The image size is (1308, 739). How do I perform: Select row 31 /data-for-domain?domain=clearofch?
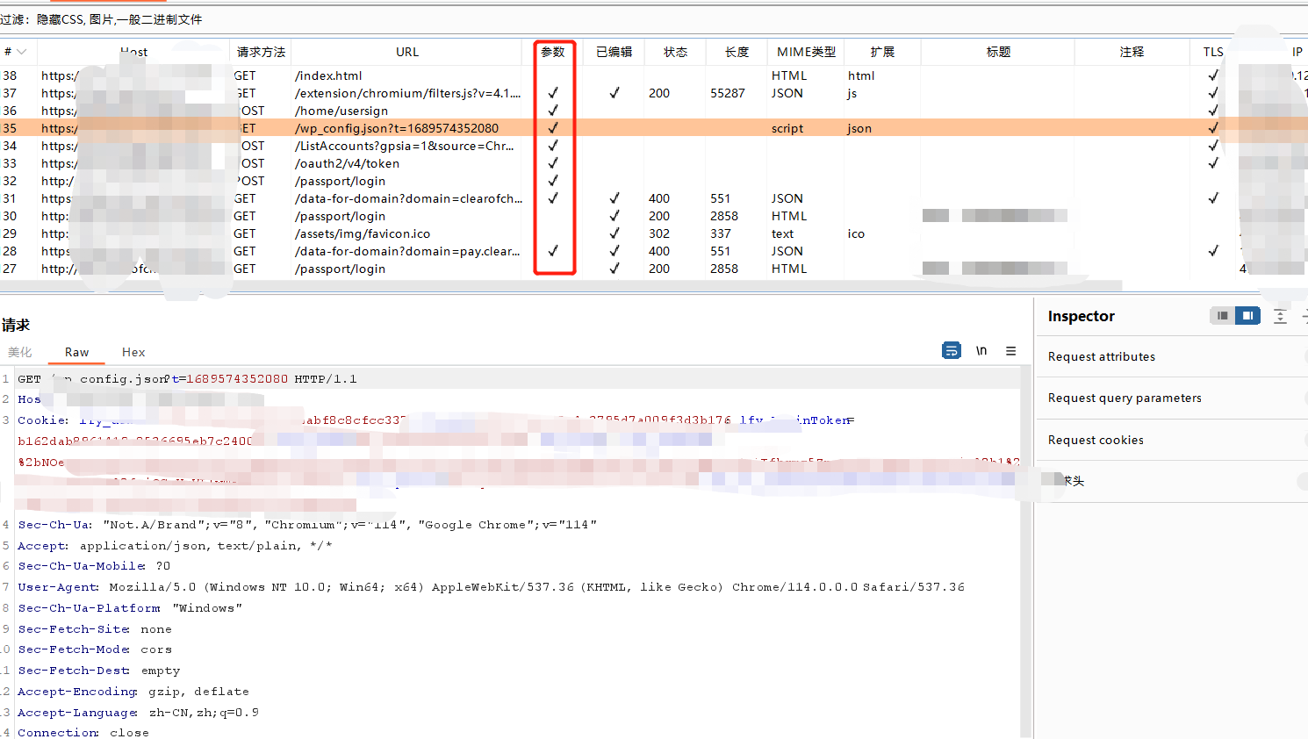click(654, 198)
